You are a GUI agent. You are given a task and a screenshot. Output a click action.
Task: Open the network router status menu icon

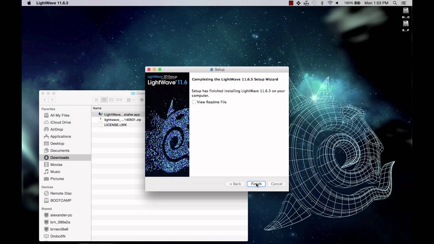tap(307, 3)
